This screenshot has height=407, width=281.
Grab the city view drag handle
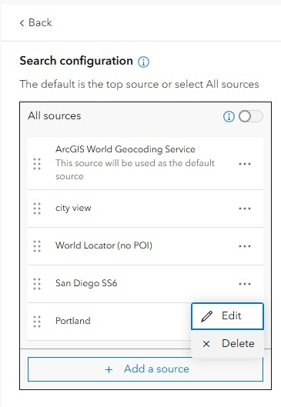tap(37, 209)
